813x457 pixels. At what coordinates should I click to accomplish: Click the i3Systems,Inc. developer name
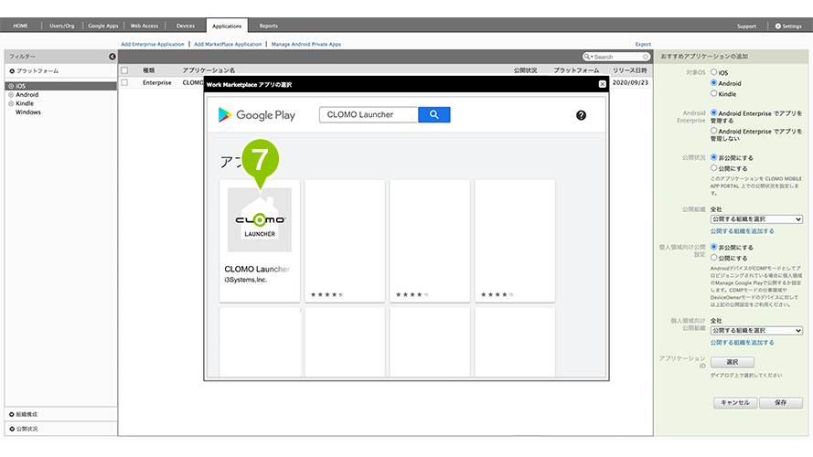click(x=246, y=280)
